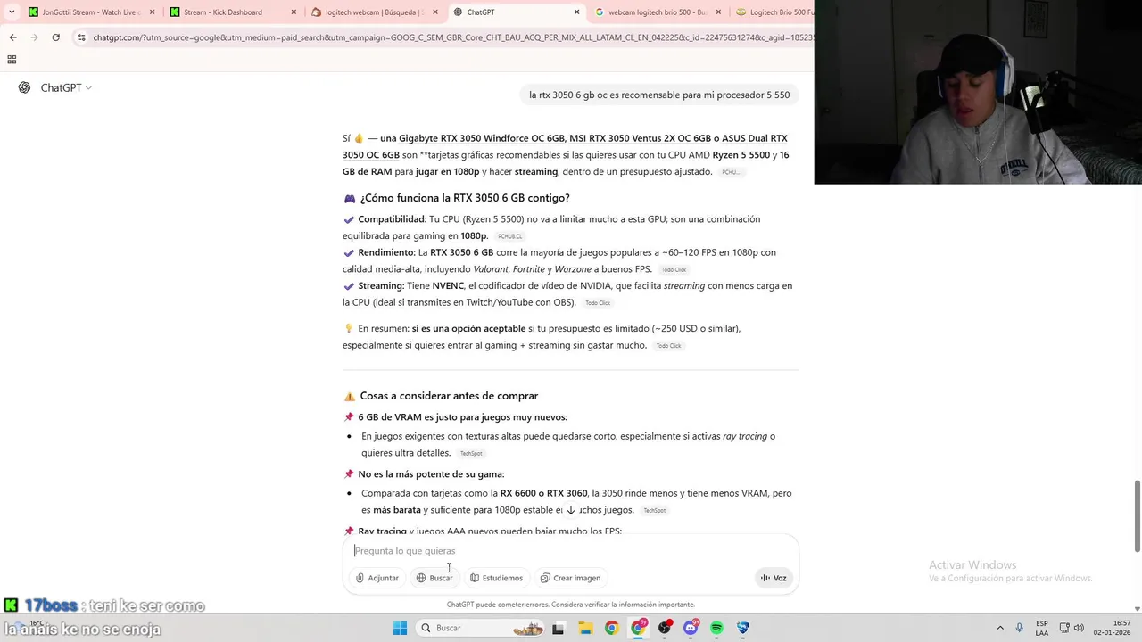Click the 'Streaming:' bullet label
The width and height of the screenshot is (1142, 642).
point(381,286)
